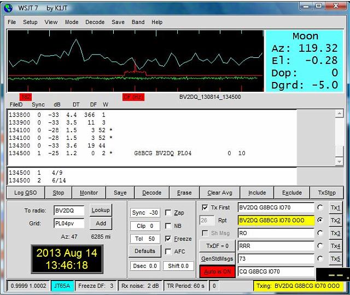Click the CQ G8BCG IO70 message field
This screenshot has width=350, height=295.
(x=276, y=272)
